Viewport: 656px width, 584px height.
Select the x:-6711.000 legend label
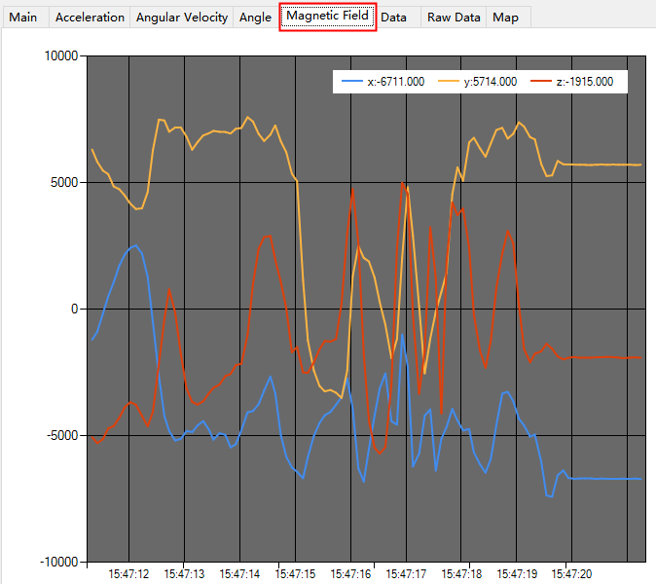(x=396, y=81)
